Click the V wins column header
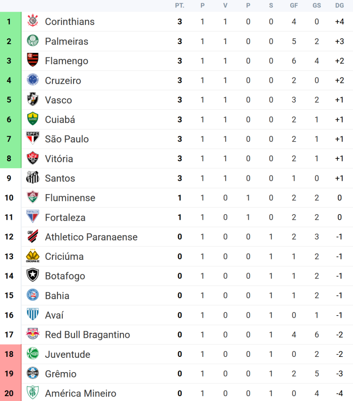 pos(225,6)
